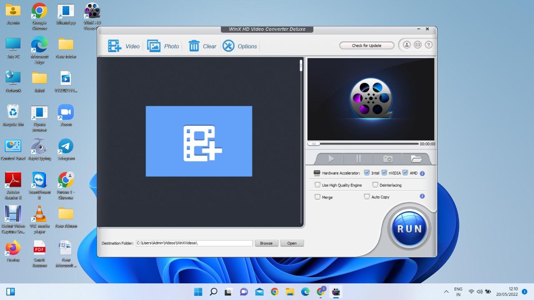Click the Destination Folder path field

click(194, 243)
